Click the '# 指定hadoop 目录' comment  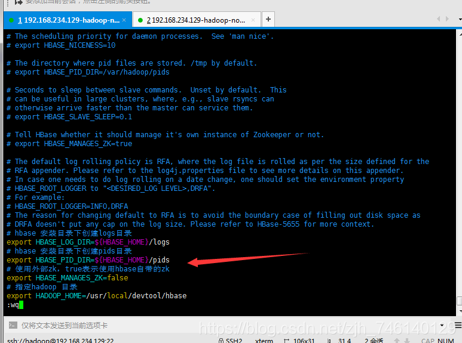pos(42,287)
